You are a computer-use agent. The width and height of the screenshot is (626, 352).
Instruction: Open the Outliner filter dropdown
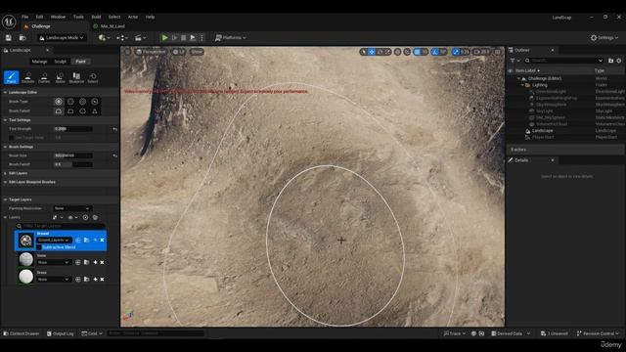[x=514, y=61]
